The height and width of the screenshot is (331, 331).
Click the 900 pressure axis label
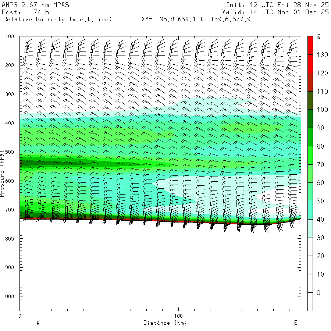tap(10, 267)
